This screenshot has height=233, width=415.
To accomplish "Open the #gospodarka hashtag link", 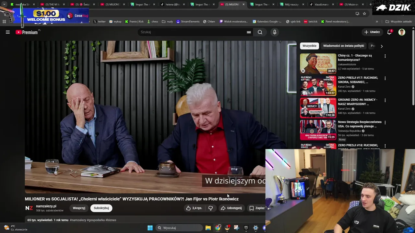I will [96, 220].
